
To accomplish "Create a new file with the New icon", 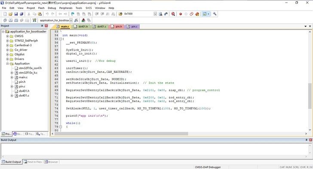I will (5, 14).
